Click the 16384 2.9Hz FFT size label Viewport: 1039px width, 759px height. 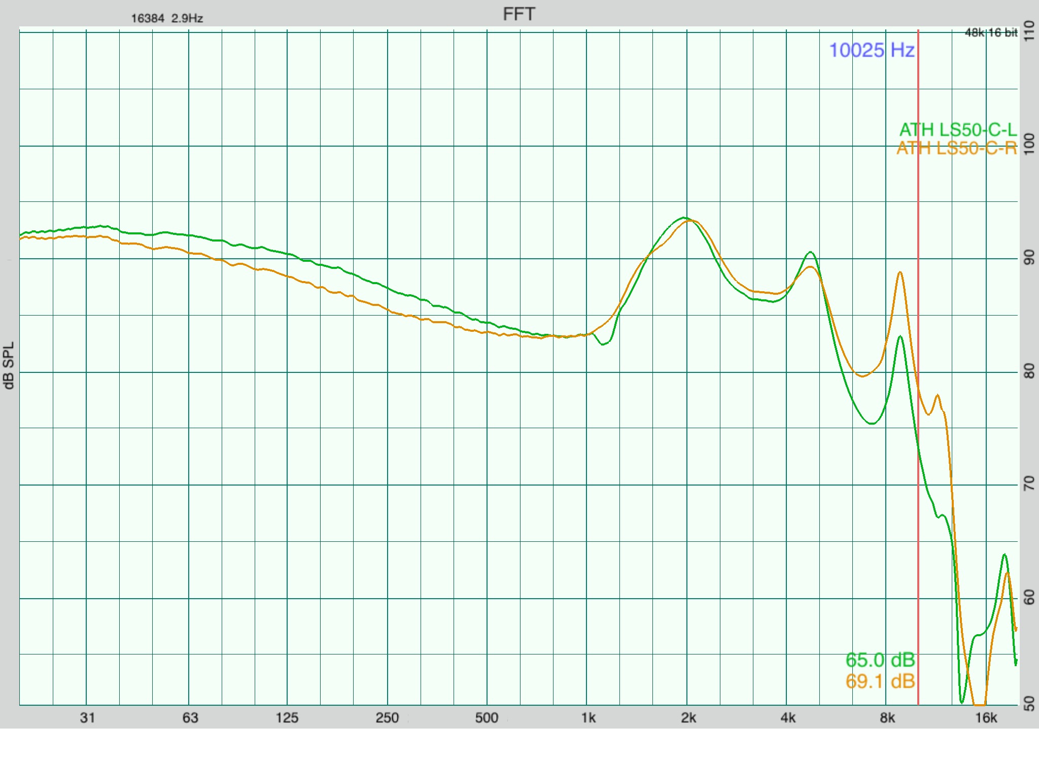[x=167, y=18]
